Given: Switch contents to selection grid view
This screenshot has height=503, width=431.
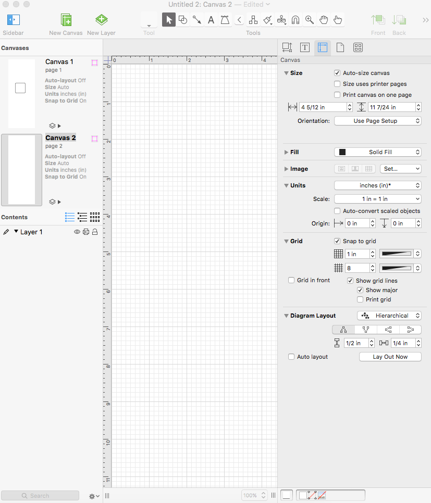Looking at the screenshot, I should [x=95, y=217].
